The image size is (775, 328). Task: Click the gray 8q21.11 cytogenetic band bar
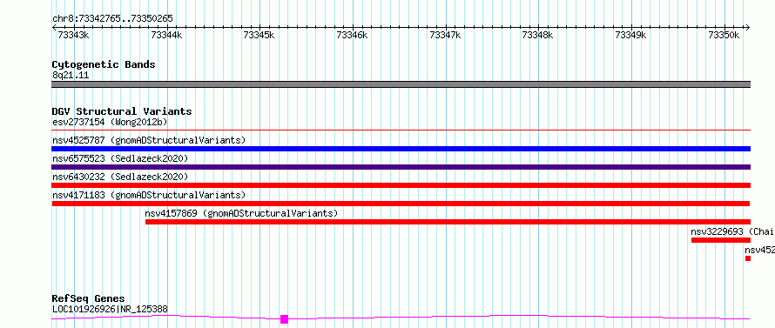click(401, 84)
